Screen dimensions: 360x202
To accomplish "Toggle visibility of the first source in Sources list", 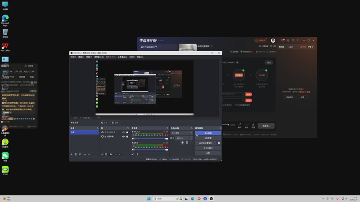I will coord(123,132).
